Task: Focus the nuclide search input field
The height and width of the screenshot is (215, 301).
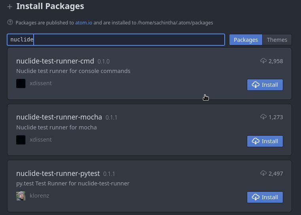Action: [116, 39]
